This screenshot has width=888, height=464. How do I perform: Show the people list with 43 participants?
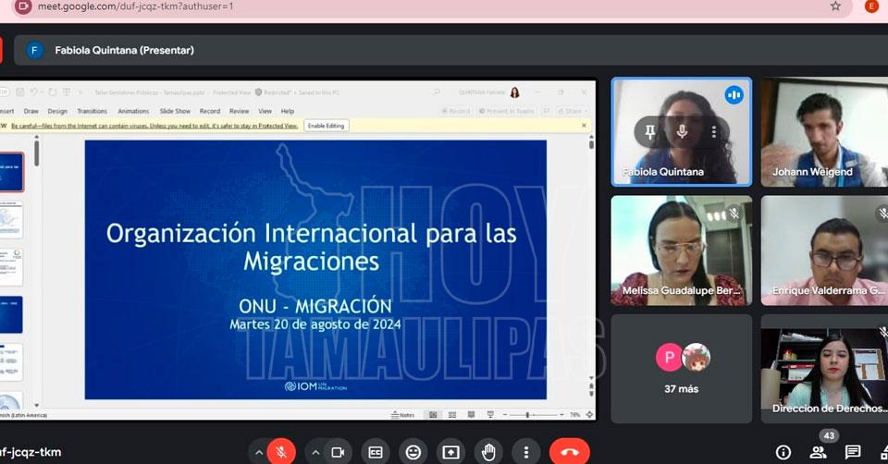coord(819,452)
